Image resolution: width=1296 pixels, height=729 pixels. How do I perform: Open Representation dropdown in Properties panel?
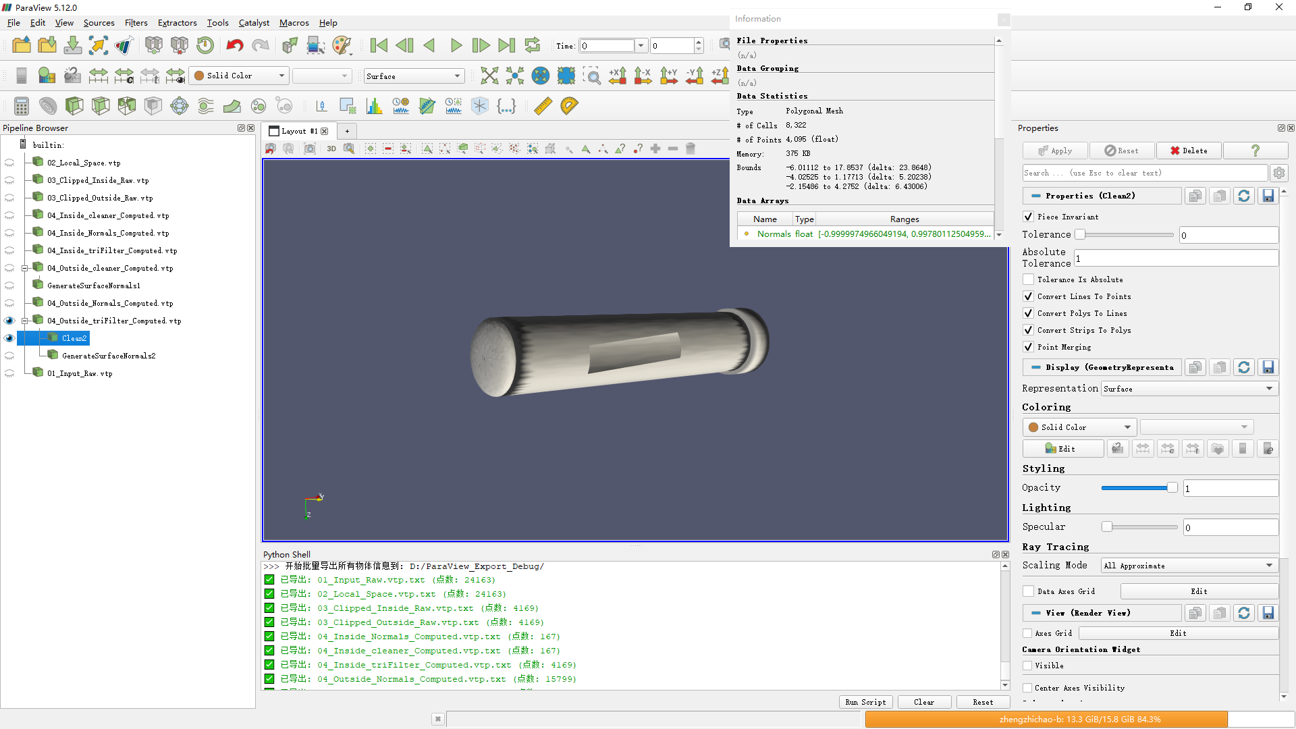(1189, 389)
